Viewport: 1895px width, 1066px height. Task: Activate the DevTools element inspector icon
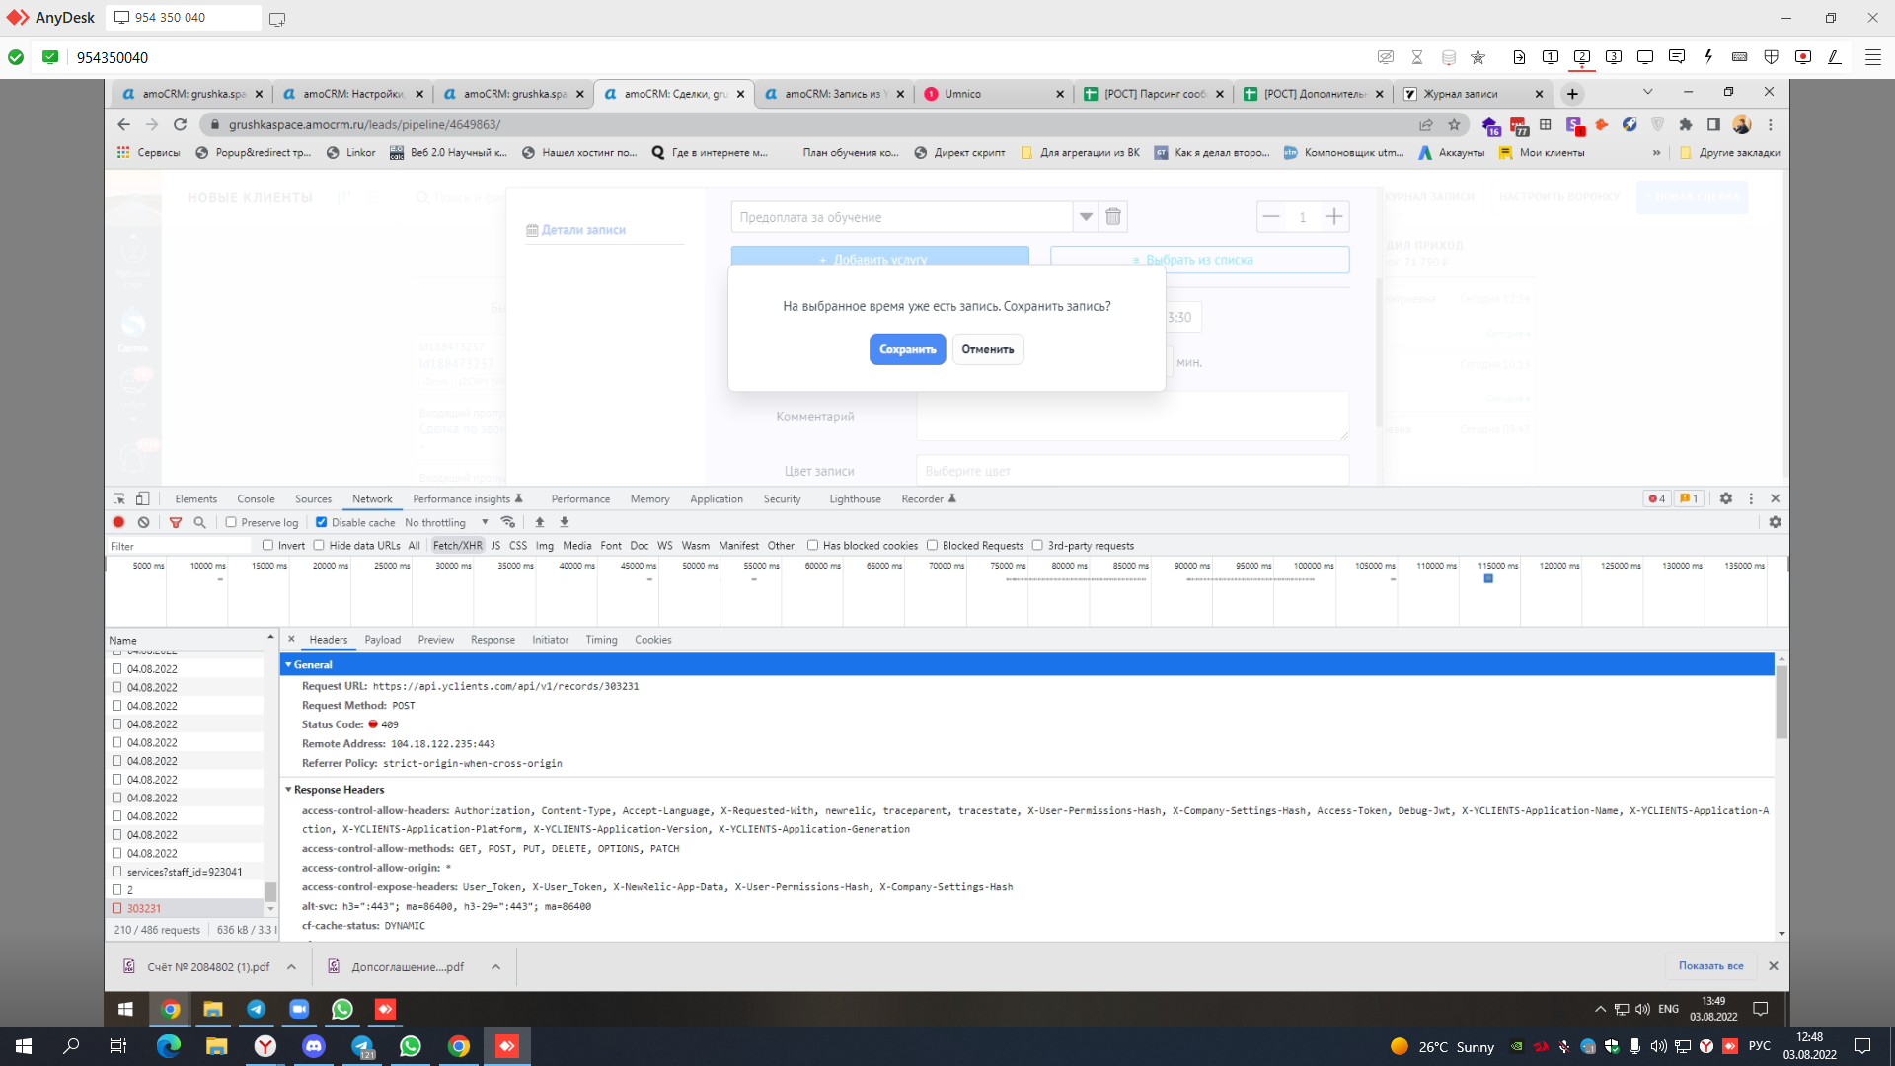point(119,499)
